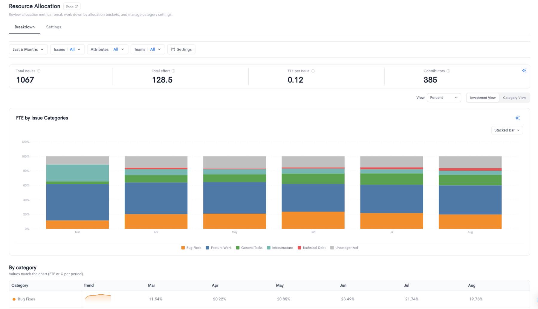Screen dimensions: 538x309
Task: Click the Trend column header
Action: tap(89, 285)
